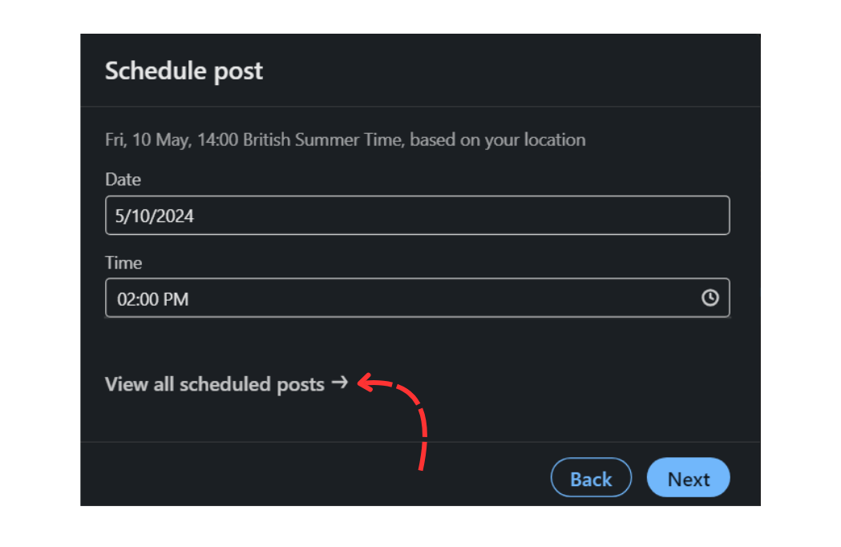Return to the previous step with Back
This screenshot has width=841, height=547.
(591, 478)
